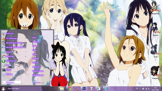Open desktop shortcut of chibi girl holding guitar
This screenshot has height=91, width=162.
[x=155, y=8]
